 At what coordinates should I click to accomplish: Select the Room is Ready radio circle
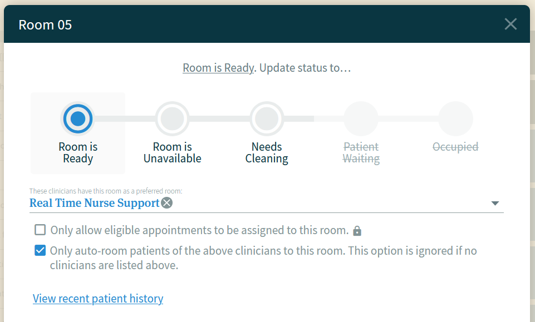78,118
